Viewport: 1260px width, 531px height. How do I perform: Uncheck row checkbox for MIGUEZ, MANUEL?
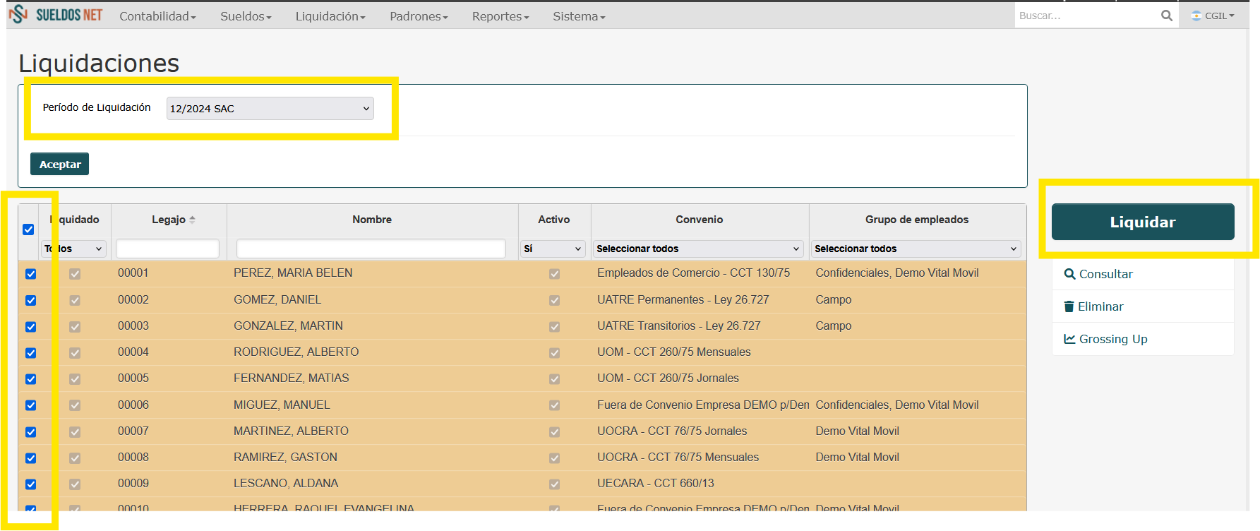tap(30, 405)
